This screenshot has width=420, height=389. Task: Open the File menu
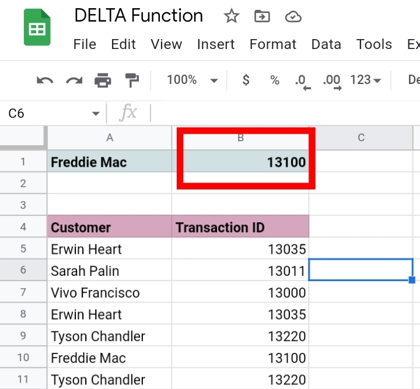tap(85, 44)
